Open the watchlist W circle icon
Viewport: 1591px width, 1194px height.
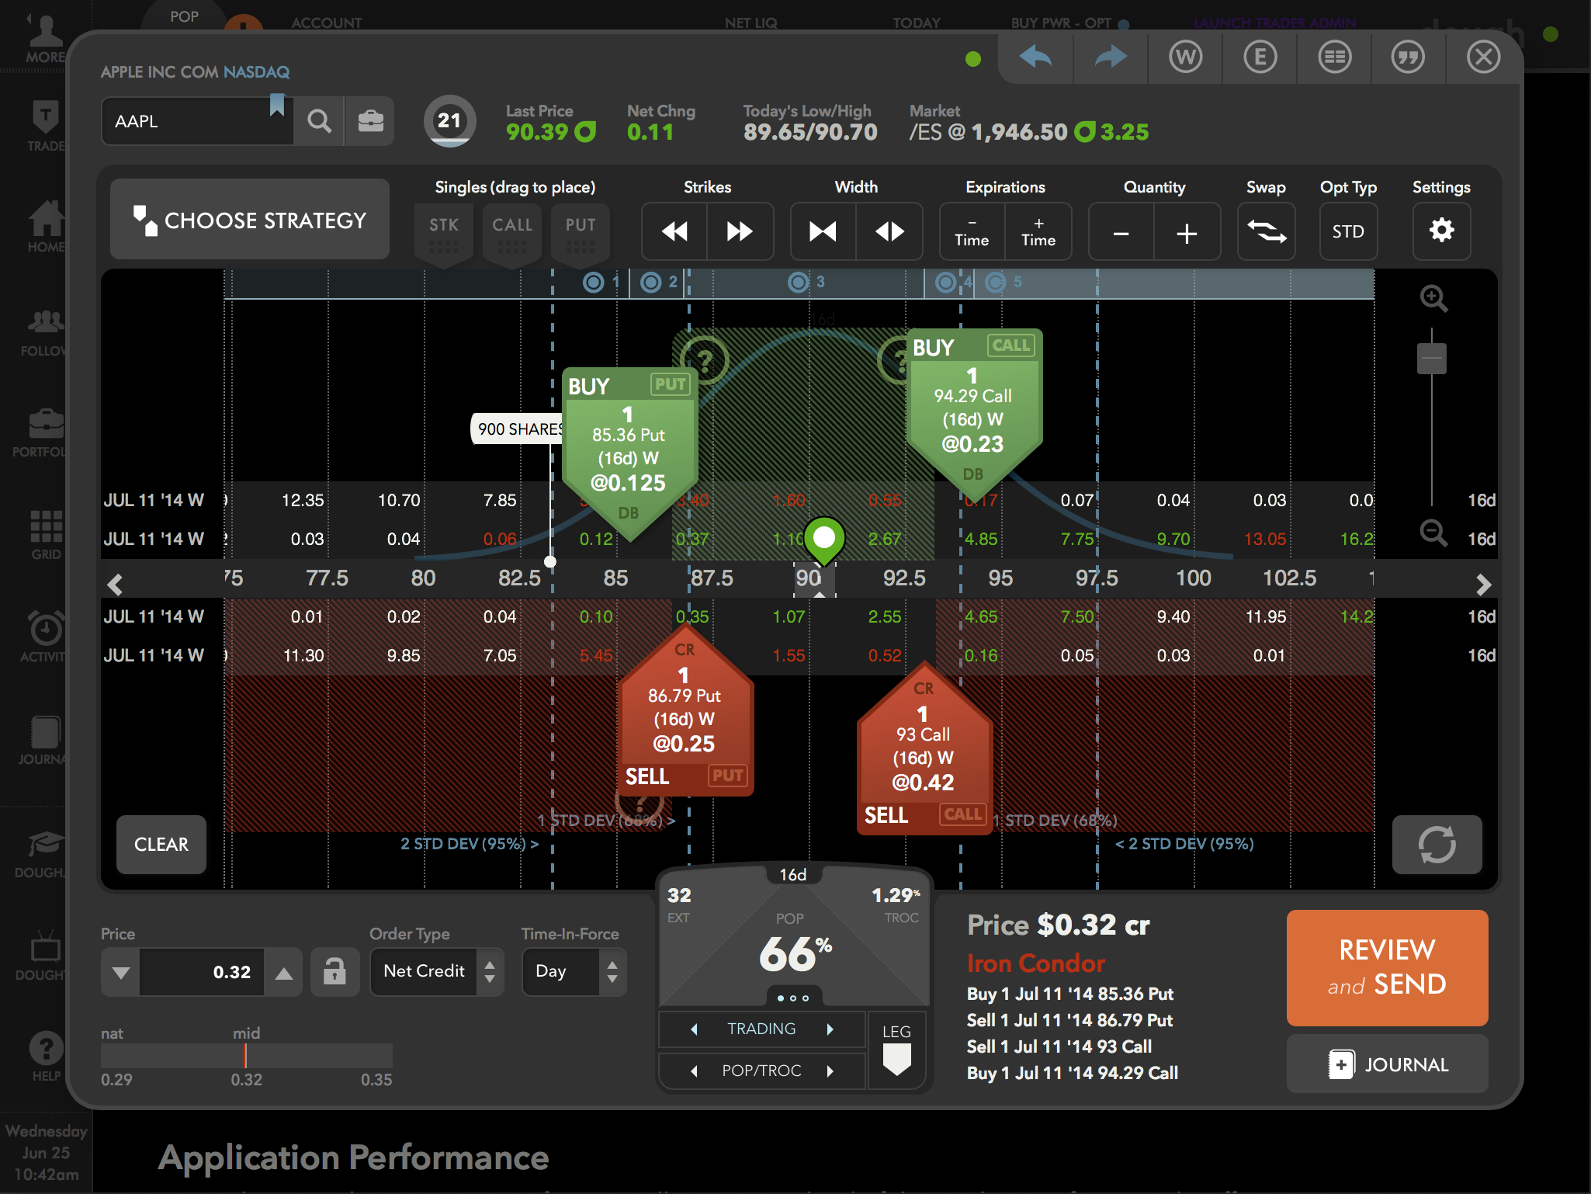[x=1185, y=57]
